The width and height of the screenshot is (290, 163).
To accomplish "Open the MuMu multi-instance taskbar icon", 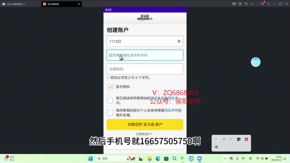I will pyautogui.click(x=191, y=159).
